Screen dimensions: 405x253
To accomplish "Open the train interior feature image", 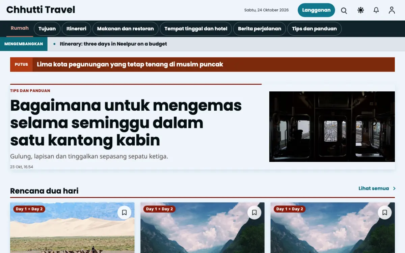I will point(332,126).
